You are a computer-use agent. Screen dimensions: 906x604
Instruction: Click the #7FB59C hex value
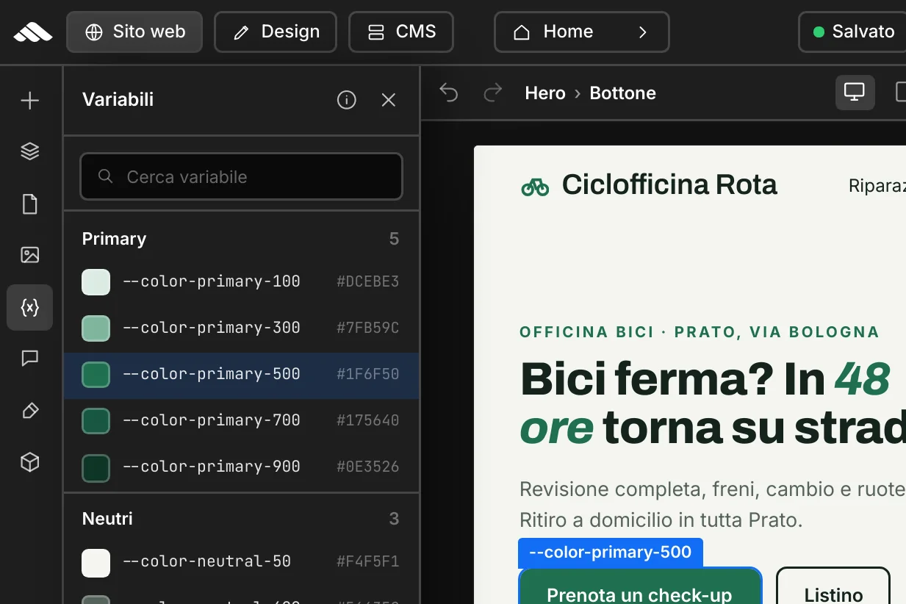(x=368, y=328)
